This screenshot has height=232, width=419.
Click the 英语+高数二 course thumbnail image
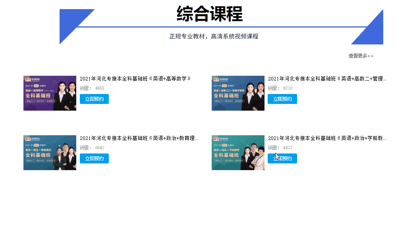pos(238,93)
